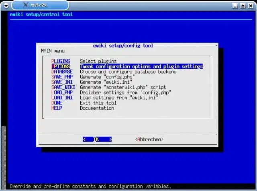Cancel with the Abbrechen button
Screen dimensions: 257x191
[x=149, y=139]
